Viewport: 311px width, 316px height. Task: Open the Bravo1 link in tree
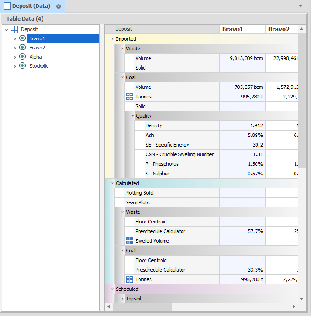pyautogui.click(x=38, y=38)
